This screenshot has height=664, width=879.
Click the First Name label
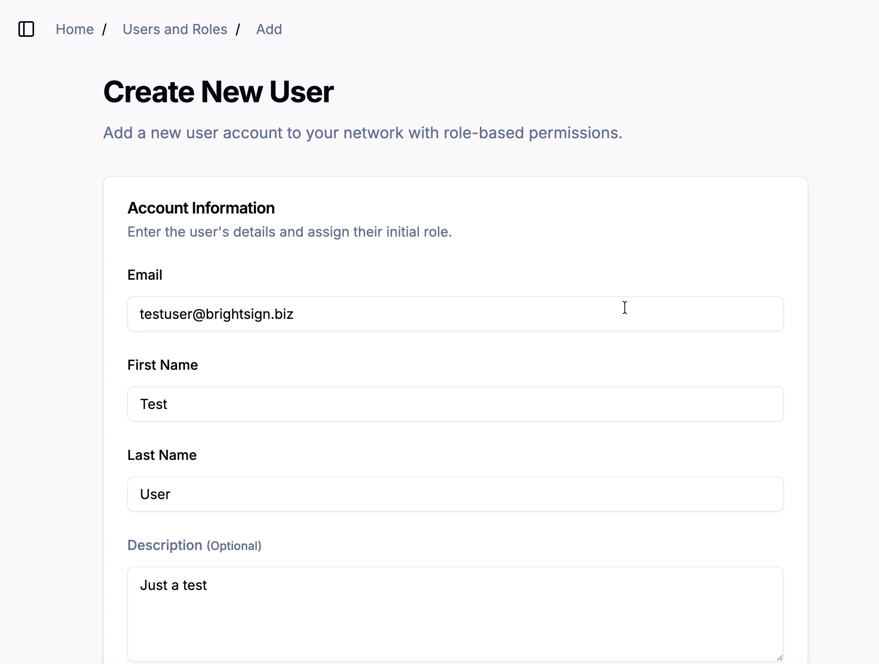(x=163, y=365)
